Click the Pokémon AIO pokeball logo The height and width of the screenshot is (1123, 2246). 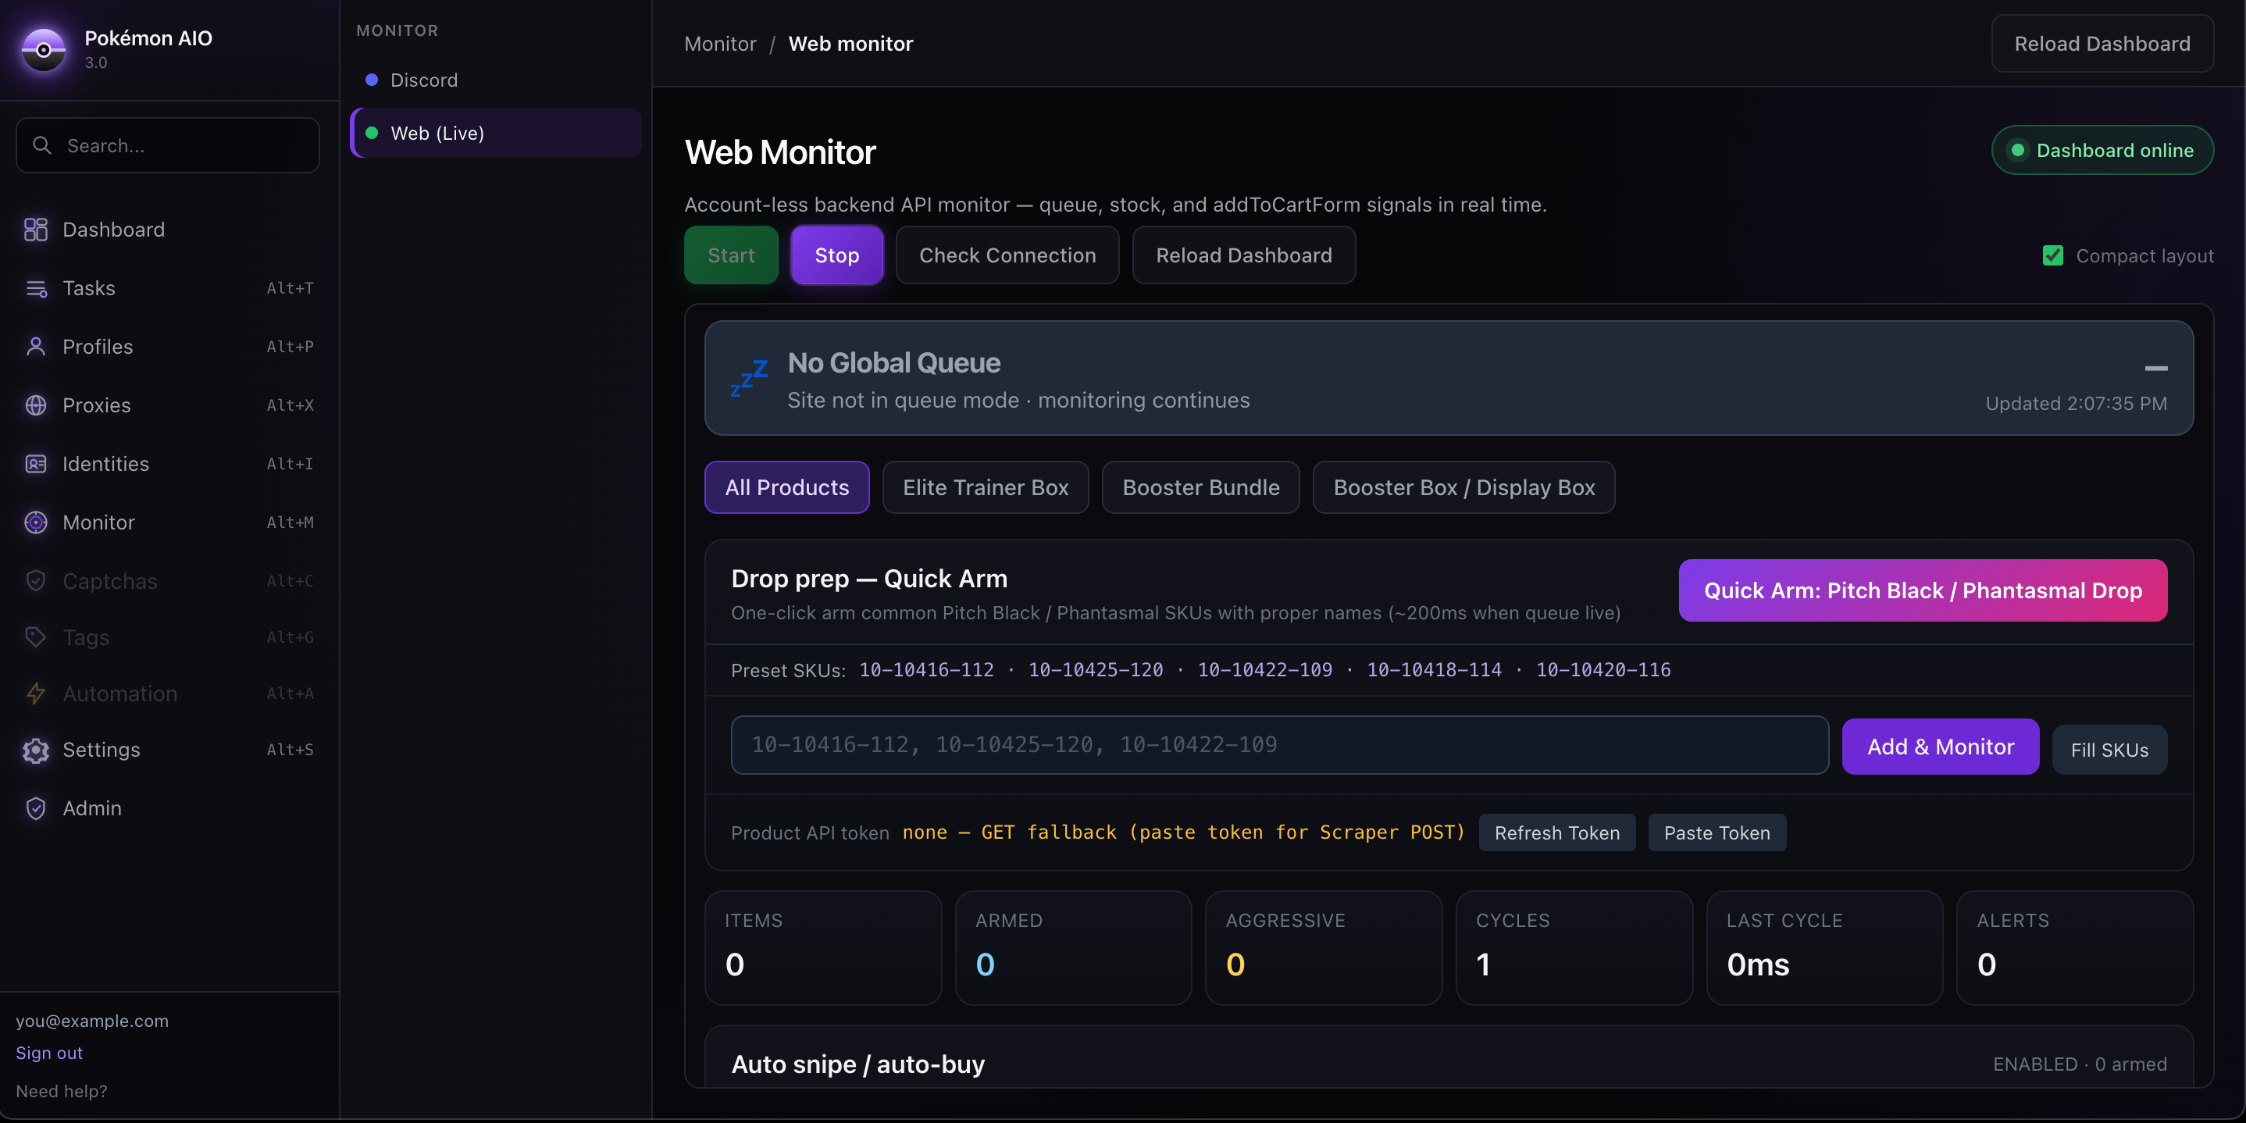(x=44, y=49)
